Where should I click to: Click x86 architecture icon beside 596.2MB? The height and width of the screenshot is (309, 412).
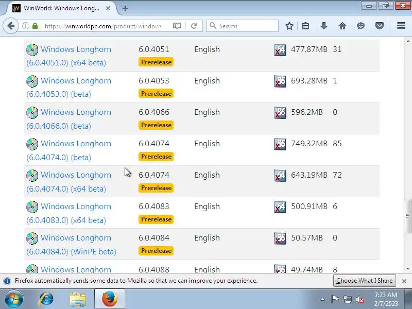[x=280, y=112]
